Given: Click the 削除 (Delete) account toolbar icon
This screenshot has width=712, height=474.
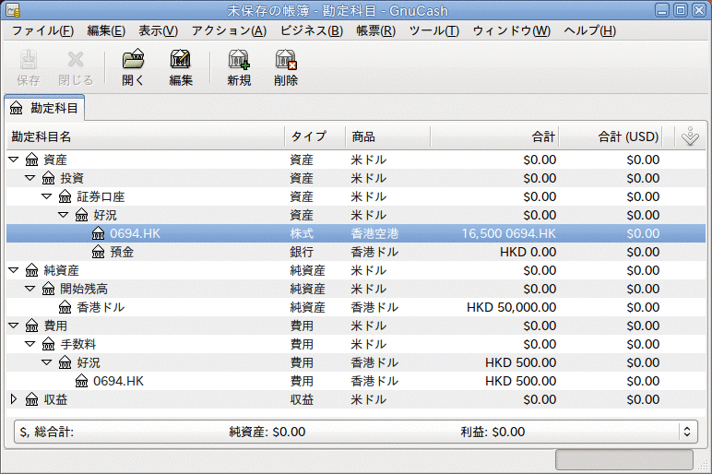Looking at the screenshot, I should tap(286, 67).
